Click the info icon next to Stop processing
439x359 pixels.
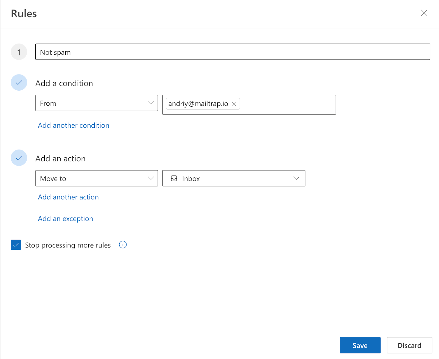click(123, 245)
